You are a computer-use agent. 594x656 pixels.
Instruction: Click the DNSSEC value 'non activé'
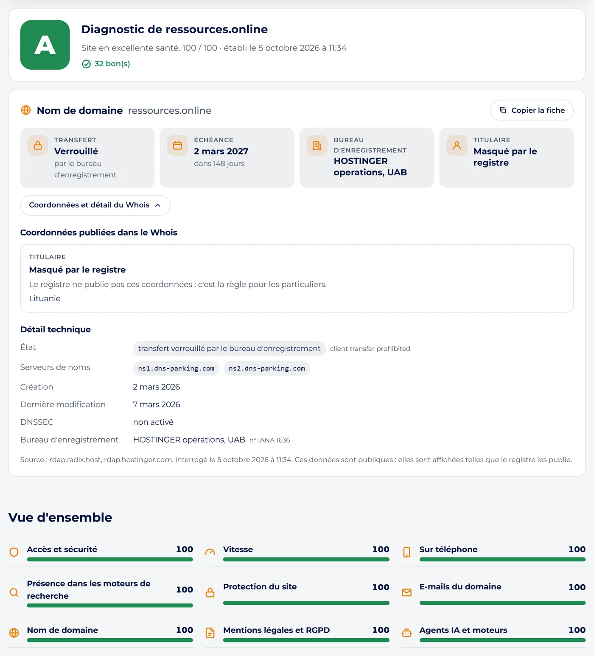click(153, 422)
